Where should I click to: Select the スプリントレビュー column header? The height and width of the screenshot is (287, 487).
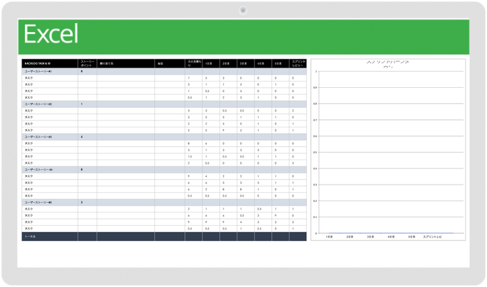298,63
